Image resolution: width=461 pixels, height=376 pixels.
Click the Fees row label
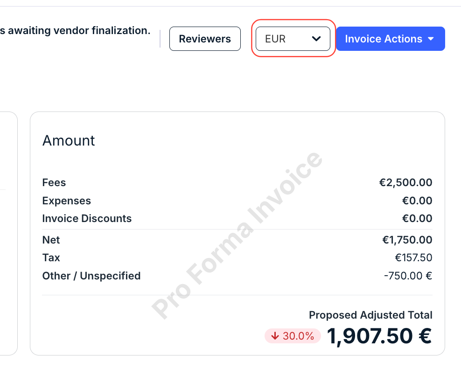point(54,182)
